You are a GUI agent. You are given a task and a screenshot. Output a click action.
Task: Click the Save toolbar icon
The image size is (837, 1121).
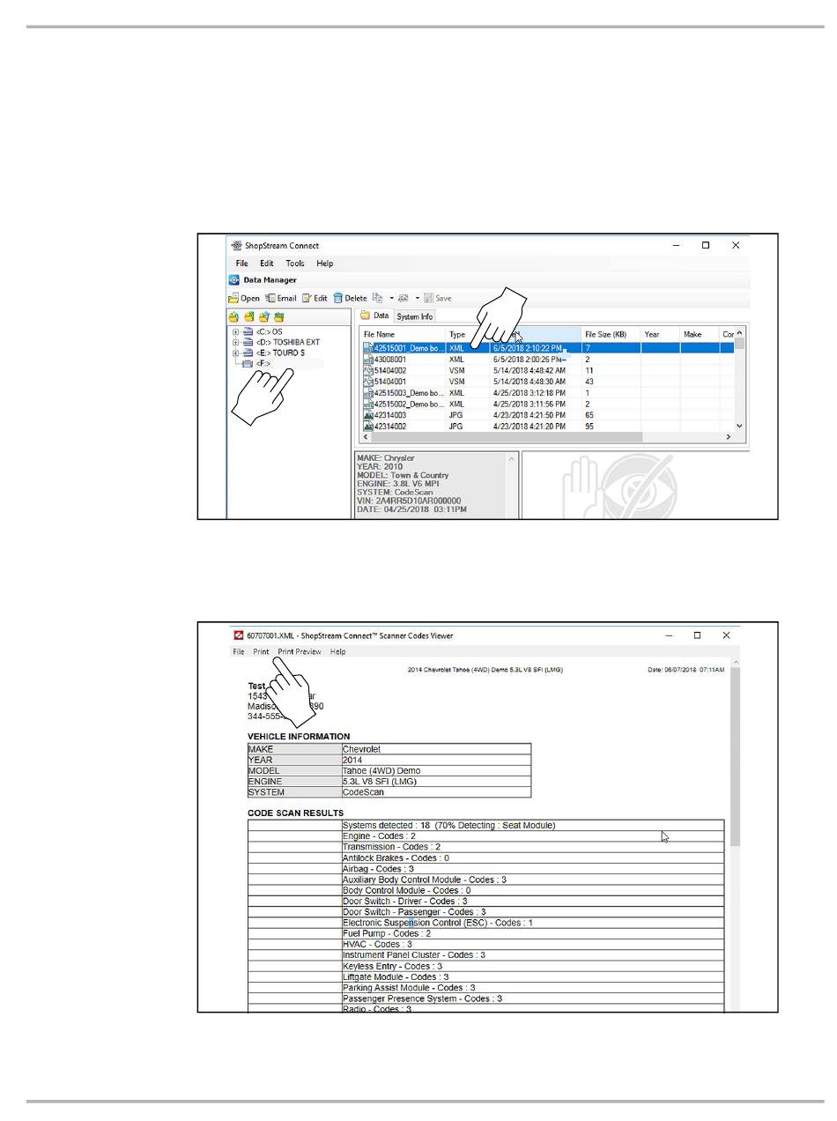(429, 298)
